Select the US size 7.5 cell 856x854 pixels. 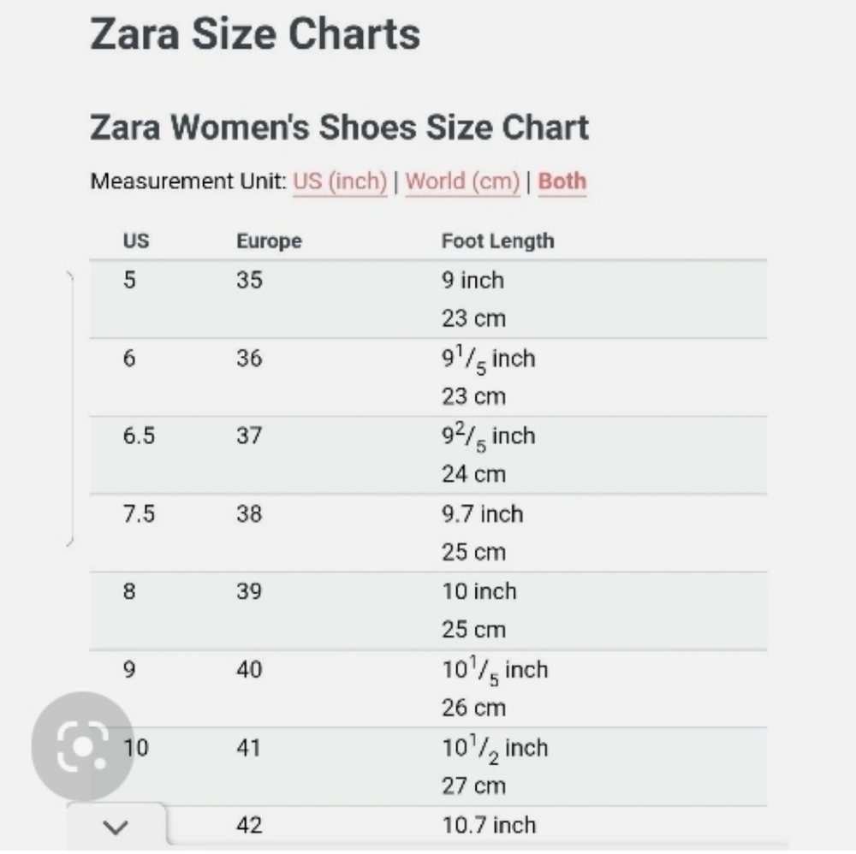coord(139,514)
